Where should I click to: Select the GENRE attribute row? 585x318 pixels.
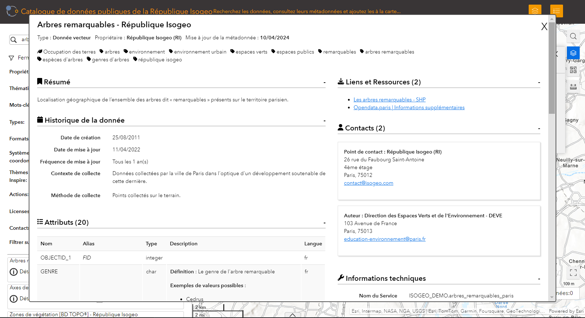(x=181, y=283)
